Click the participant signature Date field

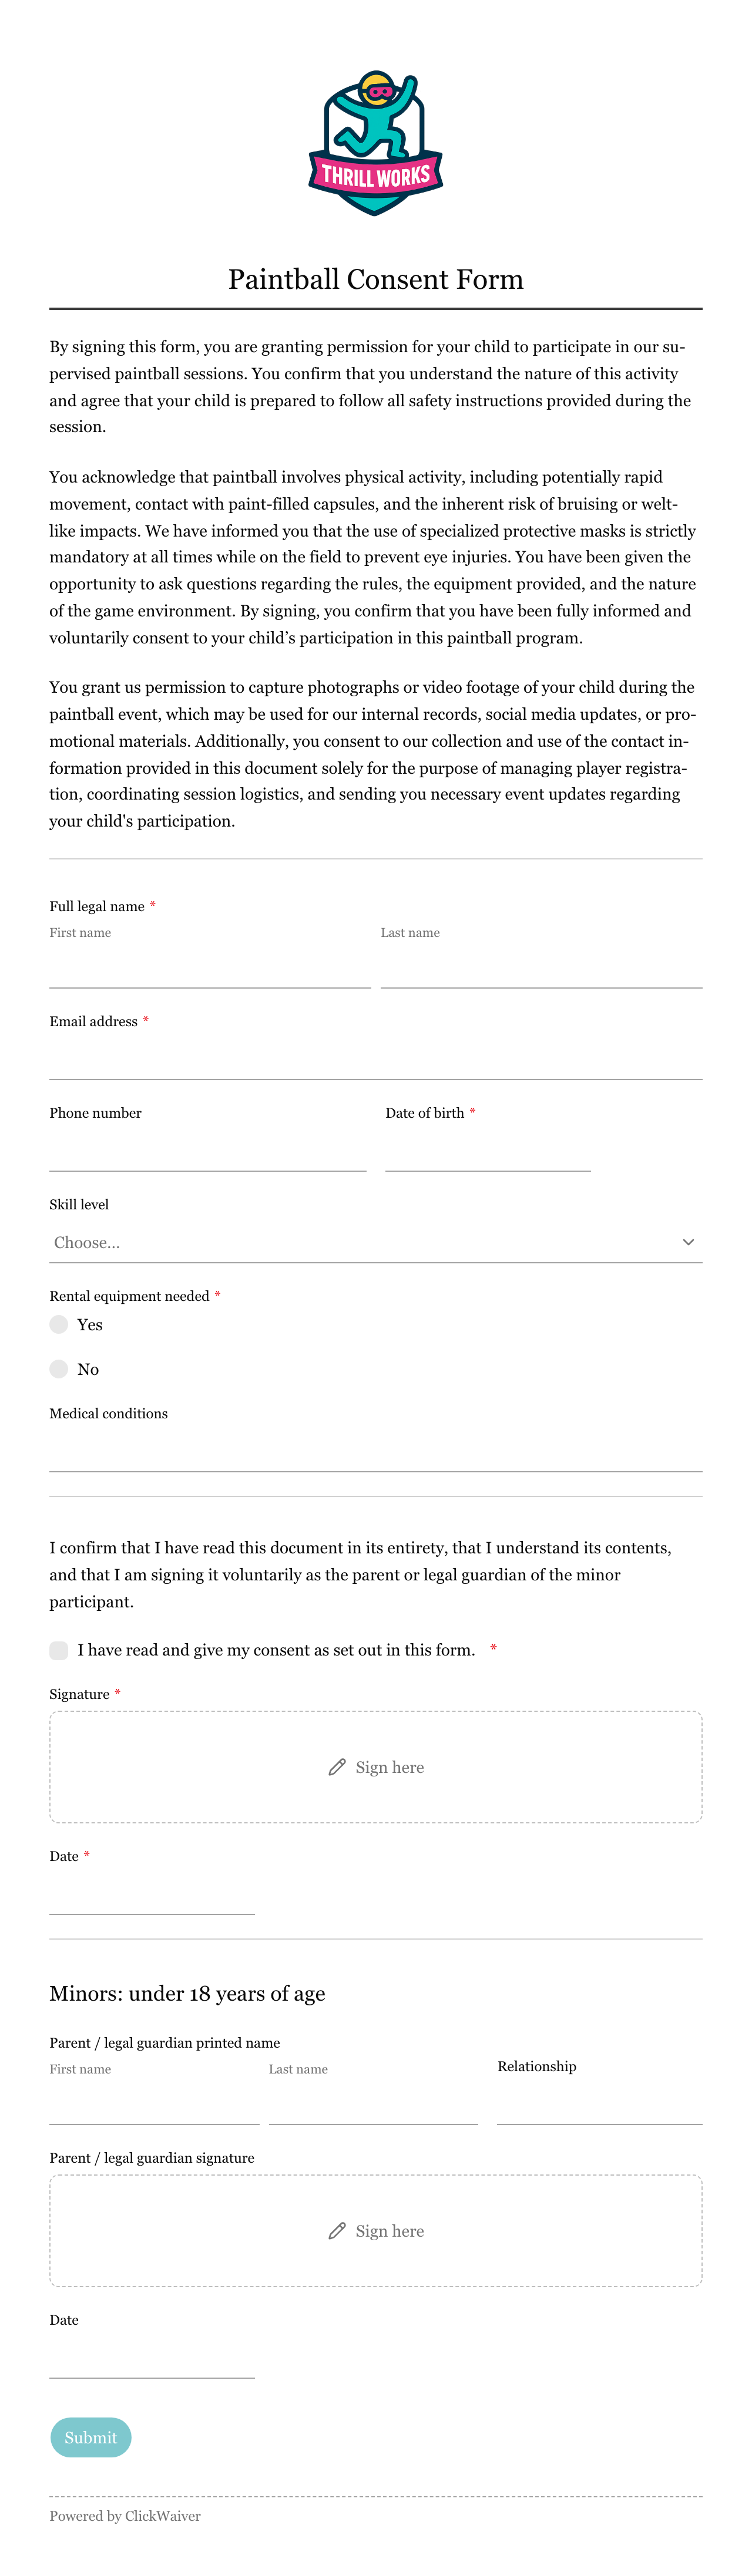point(152,1895)
